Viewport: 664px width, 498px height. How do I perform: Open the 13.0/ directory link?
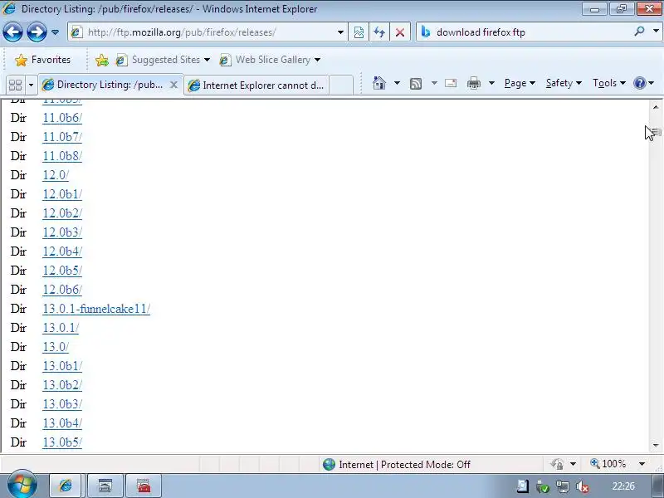(x=56, y=347)
